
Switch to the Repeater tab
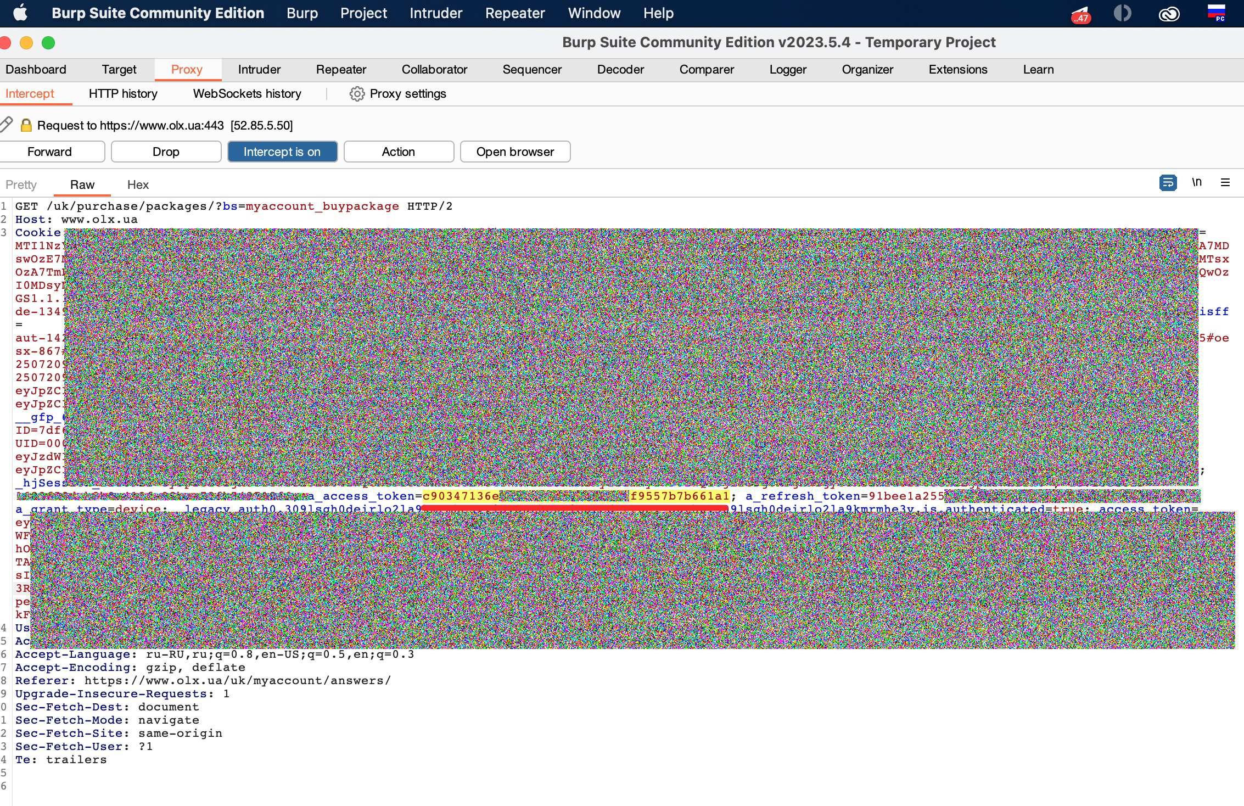(x=341, y=70)
